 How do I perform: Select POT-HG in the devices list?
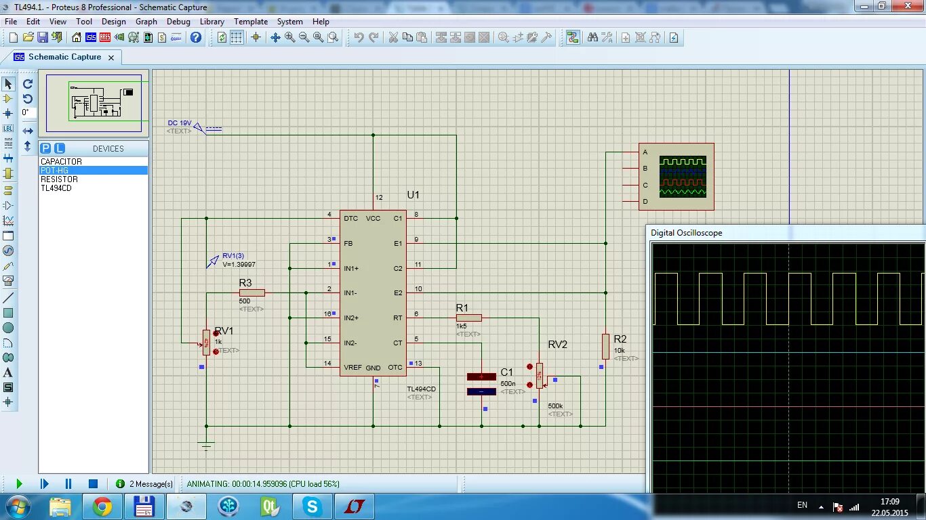[x=94, y=171]
